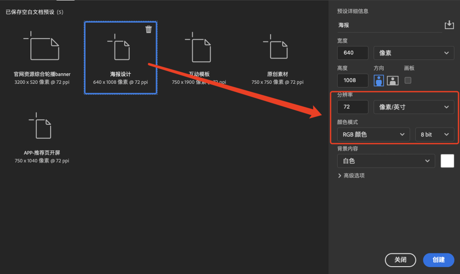Image resolution: width=460 pixels, height=274 pixels.
Task: Open the 8 bit depth dropdown
Action: tap(434, 134)
